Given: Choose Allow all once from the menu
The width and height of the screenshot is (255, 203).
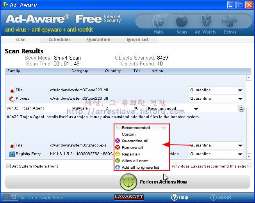Looking at the screenshot, I should point(141,161).
